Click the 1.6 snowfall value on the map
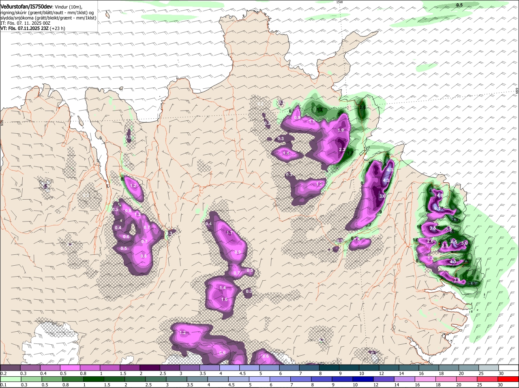519x388 pixels. (x=224, y=299)
